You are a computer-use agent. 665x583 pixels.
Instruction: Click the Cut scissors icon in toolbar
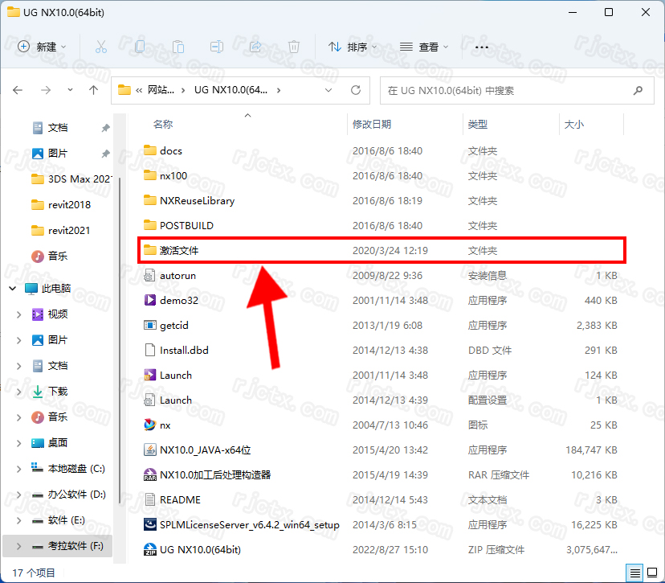(x=100, y=47)
